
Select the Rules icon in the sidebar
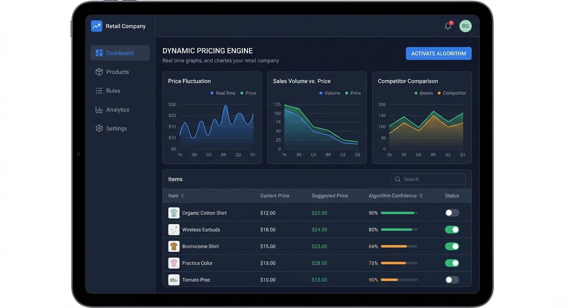(x=99, y=91)
